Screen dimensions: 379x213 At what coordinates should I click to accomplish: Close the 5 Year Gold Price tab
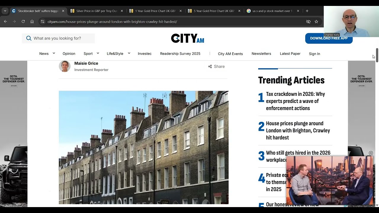pos(239,11)
